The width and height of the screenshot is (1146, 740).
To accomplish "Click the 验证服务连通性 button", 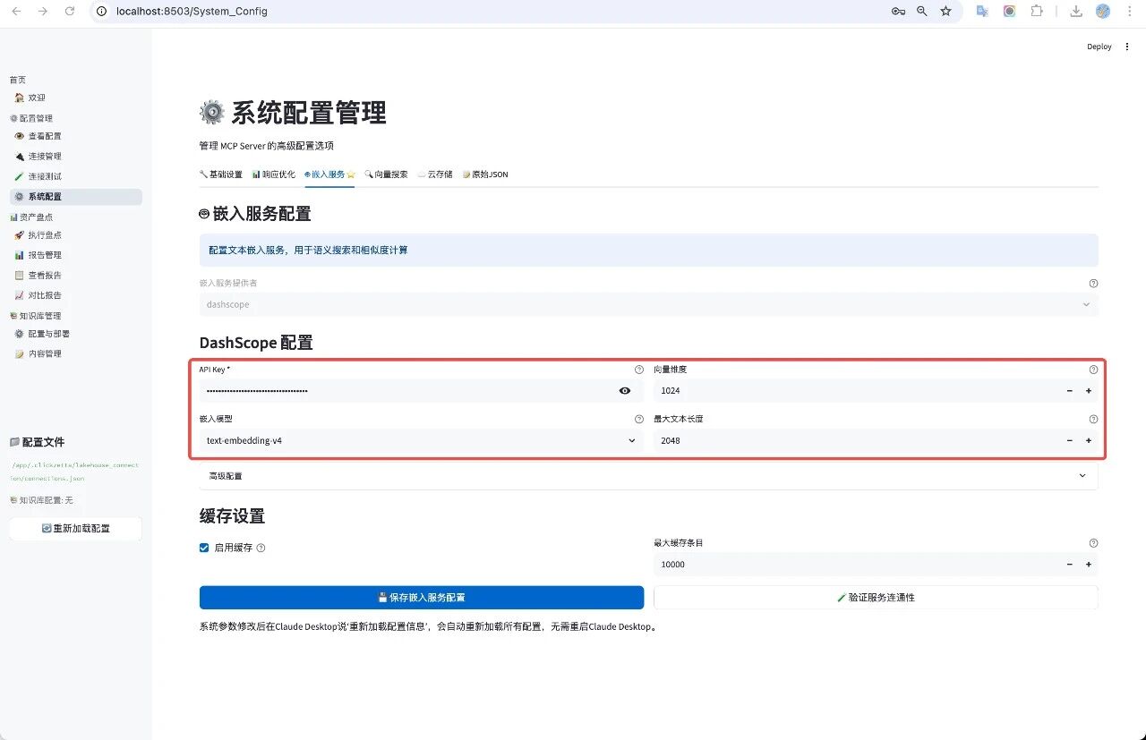I will (x=875, y=598).
